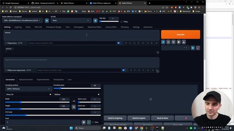
Task: Click the CFG Scale slider
Action: click(x=53, y=115)
